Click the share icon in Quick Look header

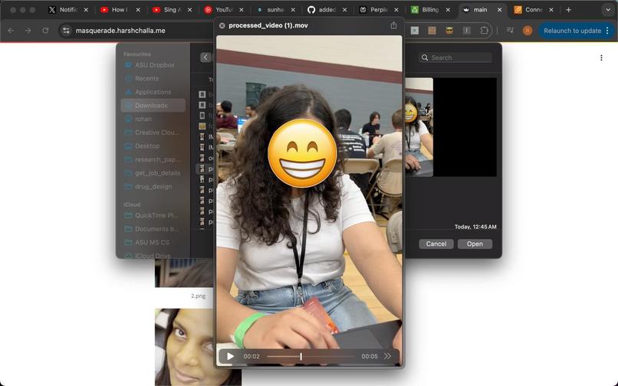pyautogui.click(x=393, y=25)
